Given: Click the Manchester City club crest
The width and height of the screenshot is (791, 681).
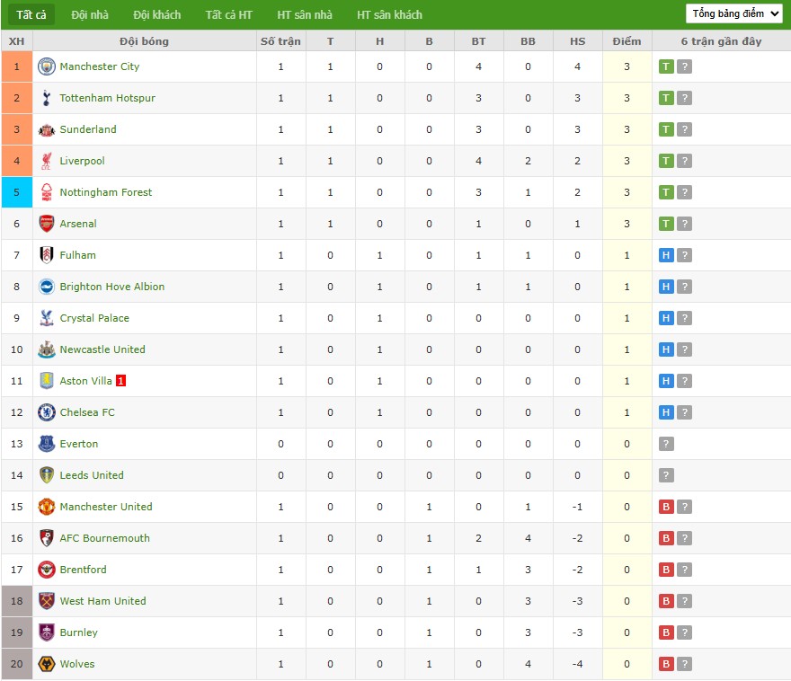Looking at the screenshot, I should (46, 66).
